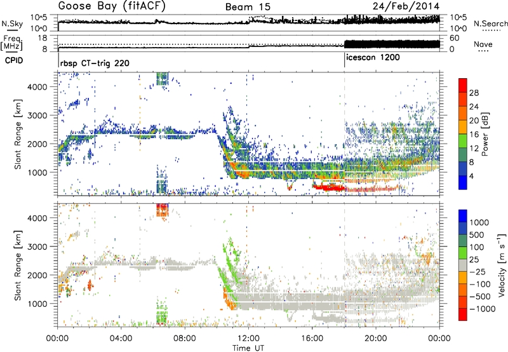Click the 'Slant Range [km]' label of power panel
The width and height of the screenshot is (508, 352).
18,134
